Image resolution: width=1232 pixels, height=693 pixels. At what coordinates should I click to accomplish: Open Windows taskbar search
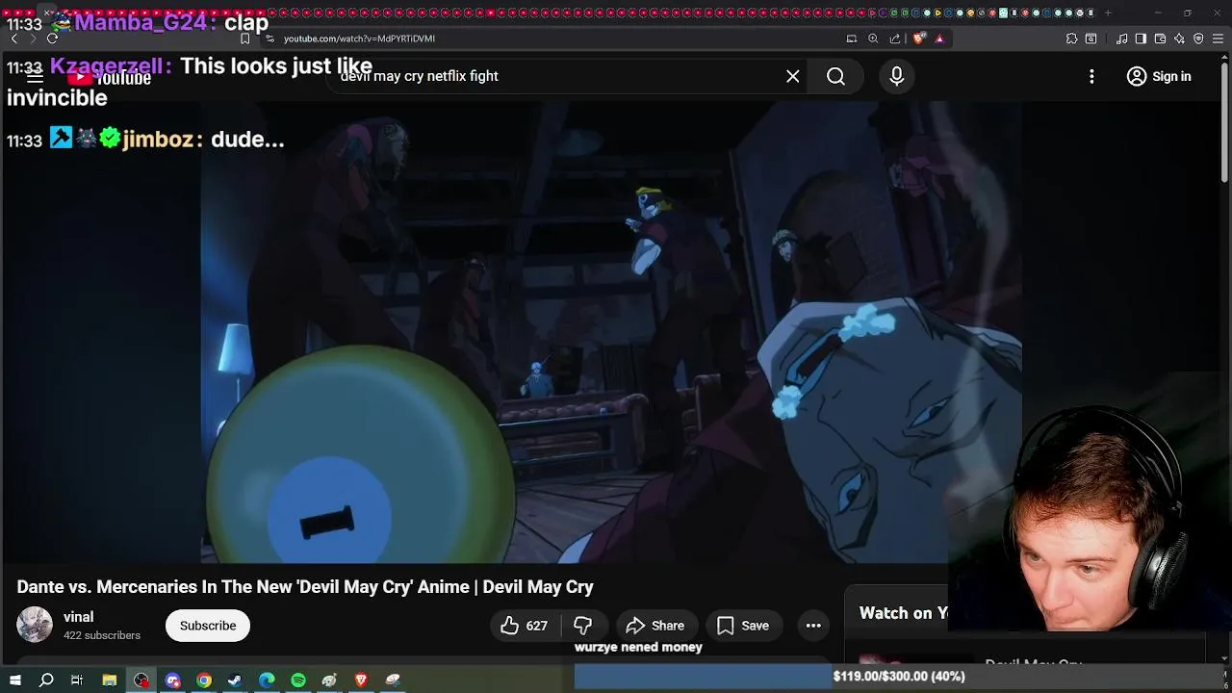pyautogui.click(x=46, y=680)
